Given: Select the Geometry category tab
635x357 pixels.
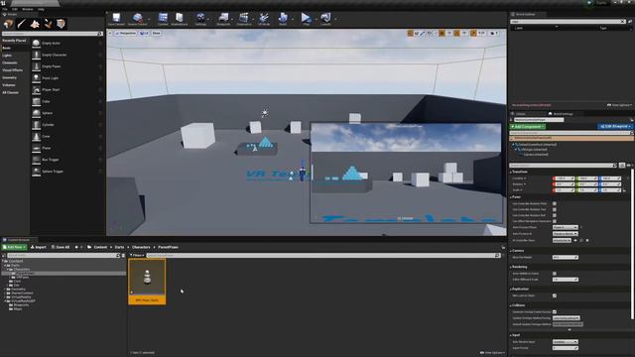Looking at the screenshot, I should (x=10, y=77).
